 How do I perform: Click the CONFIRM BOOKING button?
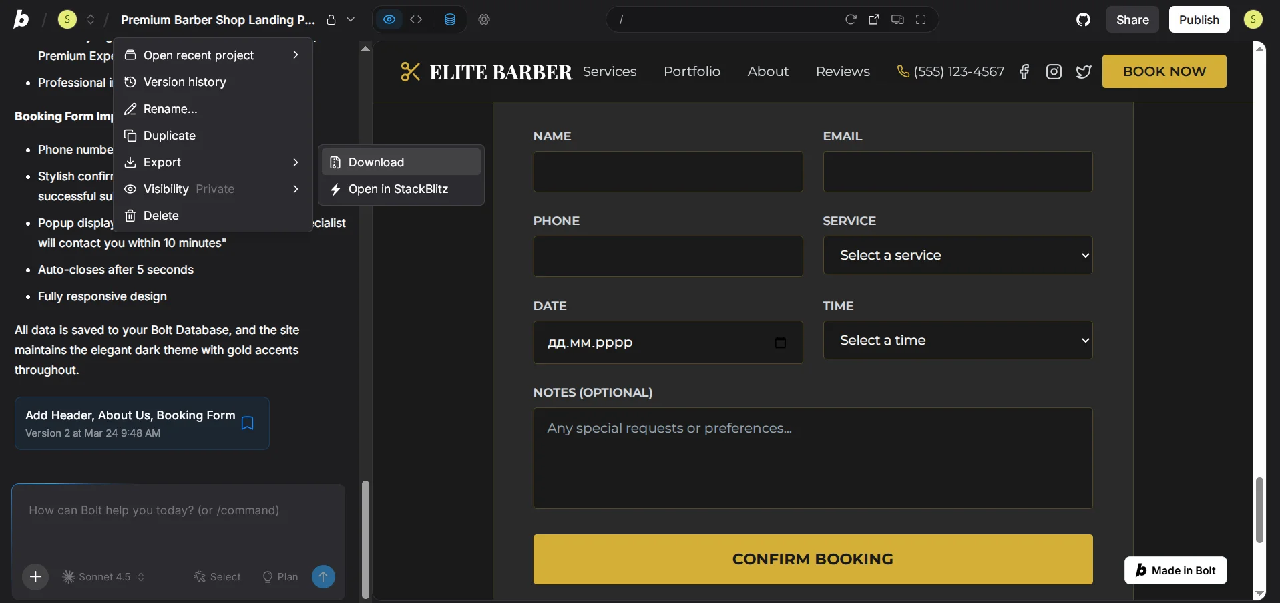click(812, 559)
